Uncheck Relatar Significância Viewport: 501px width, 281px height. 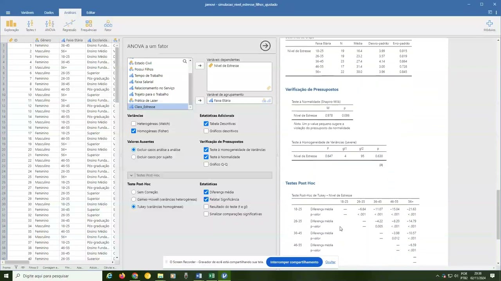click(206, 199)
